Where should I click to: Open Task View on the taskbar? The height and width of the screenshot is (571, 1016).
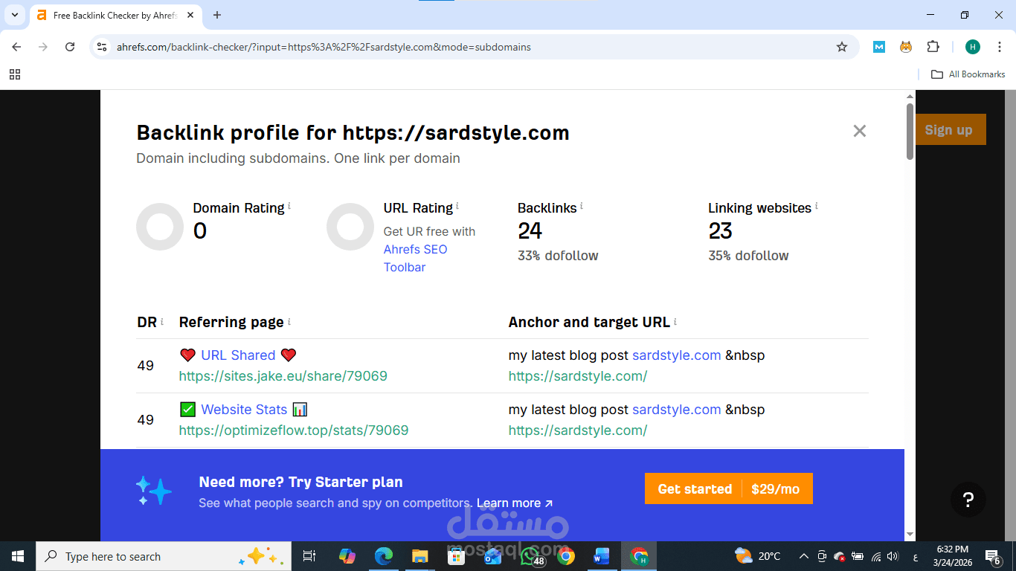pyautogui.click(x=309, y=556)
